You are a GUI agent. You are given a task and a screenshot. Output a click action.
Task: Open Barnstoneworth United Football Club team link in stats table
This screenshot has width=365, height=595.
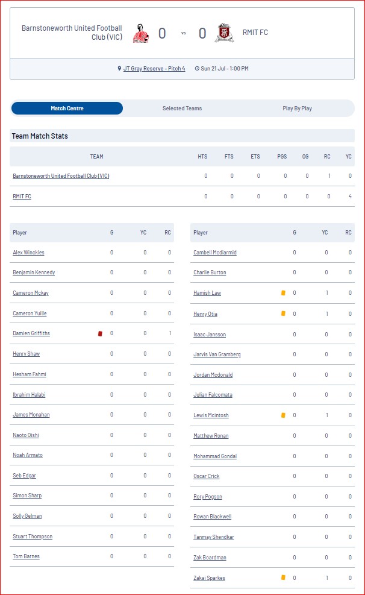pyautogui.click(x=61, y=176)
